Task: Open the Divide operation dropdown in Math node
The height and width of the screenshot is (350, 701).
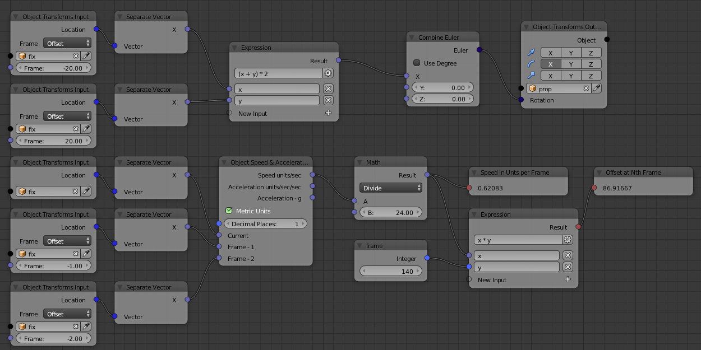Action: [x=390, y=188]
